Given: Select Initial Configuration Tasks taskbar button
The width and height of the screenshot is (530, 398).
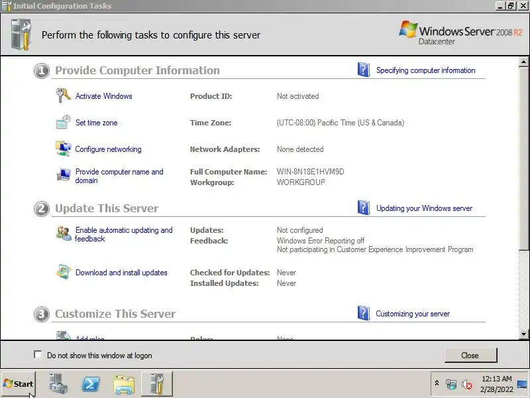Looking at the screenshot, I should (157, 384).
